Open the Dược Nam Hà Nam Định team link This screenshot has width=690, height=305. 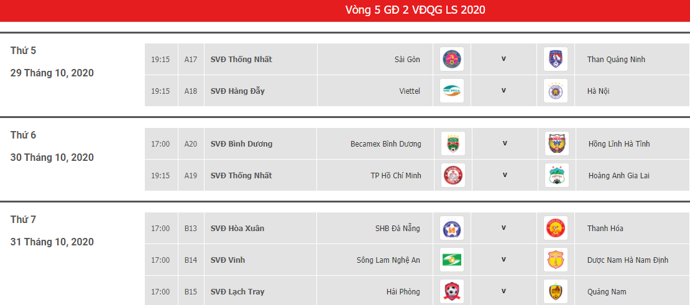coord(628,260)
